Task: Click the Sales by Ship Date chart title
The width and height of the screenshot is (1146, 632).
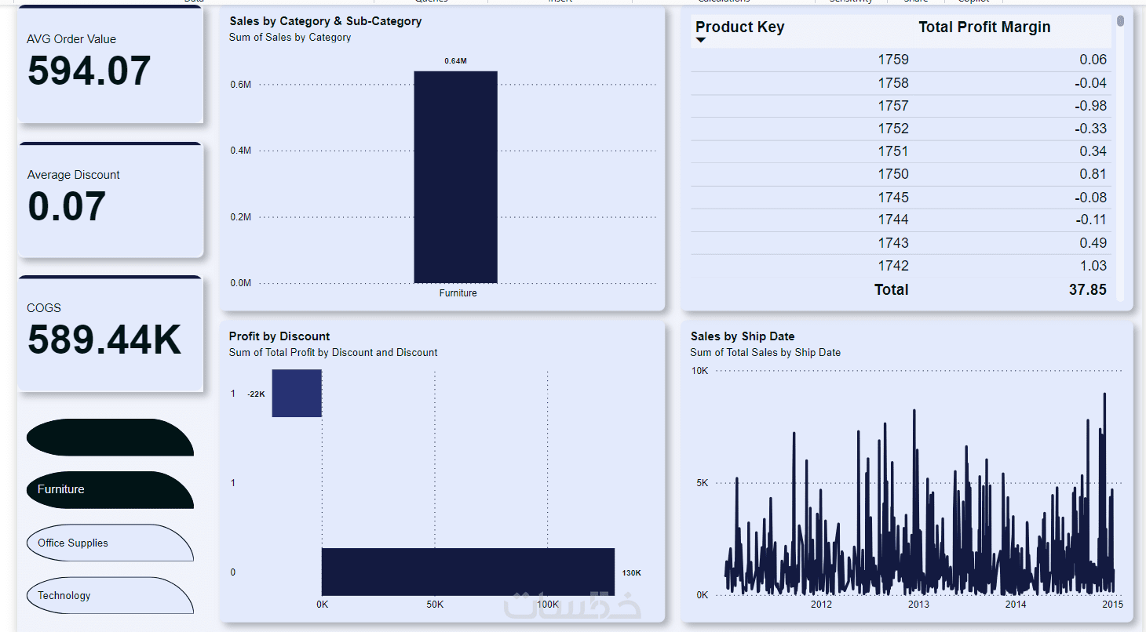Action: (x=743, y=336)
